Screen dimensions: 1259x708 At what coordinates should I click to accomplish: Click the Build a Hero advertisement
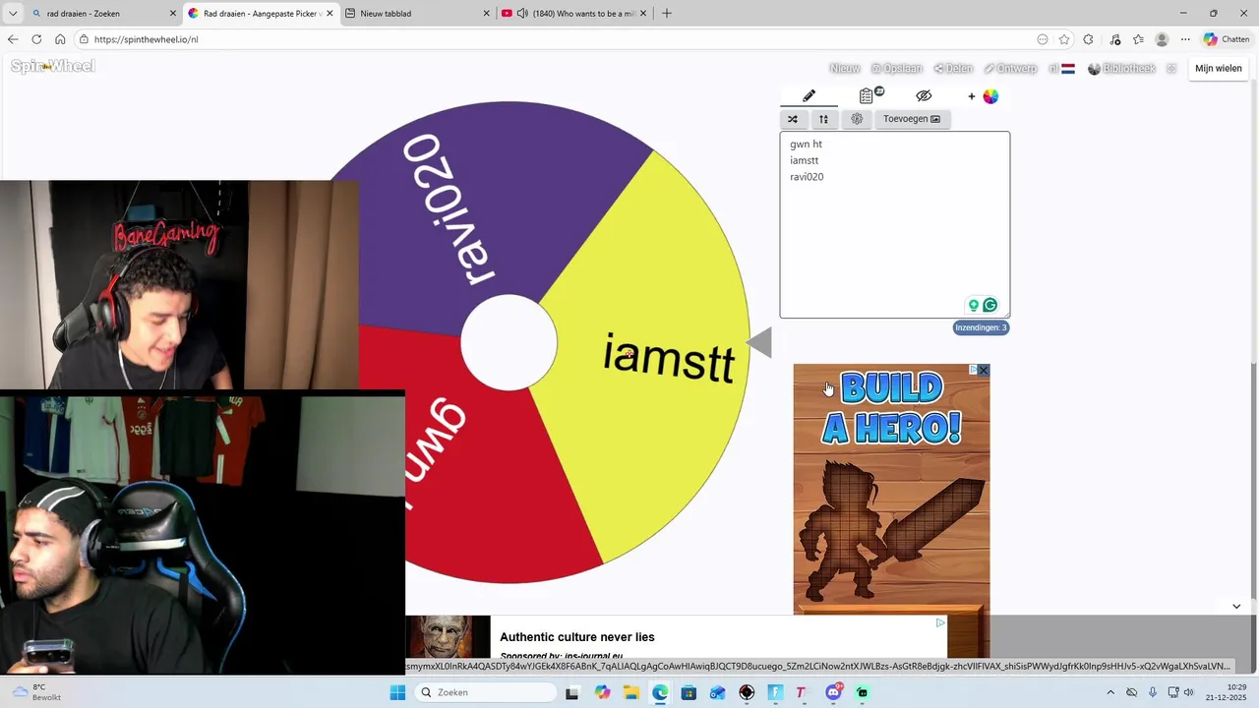click(891, 492)
